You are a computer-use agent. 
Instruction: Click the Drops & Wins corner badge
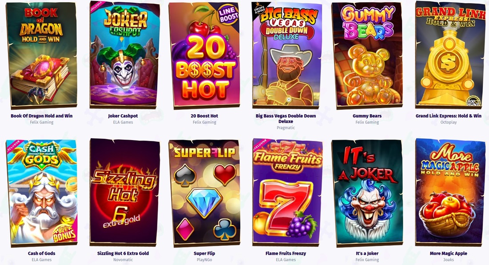click(259, 9)
